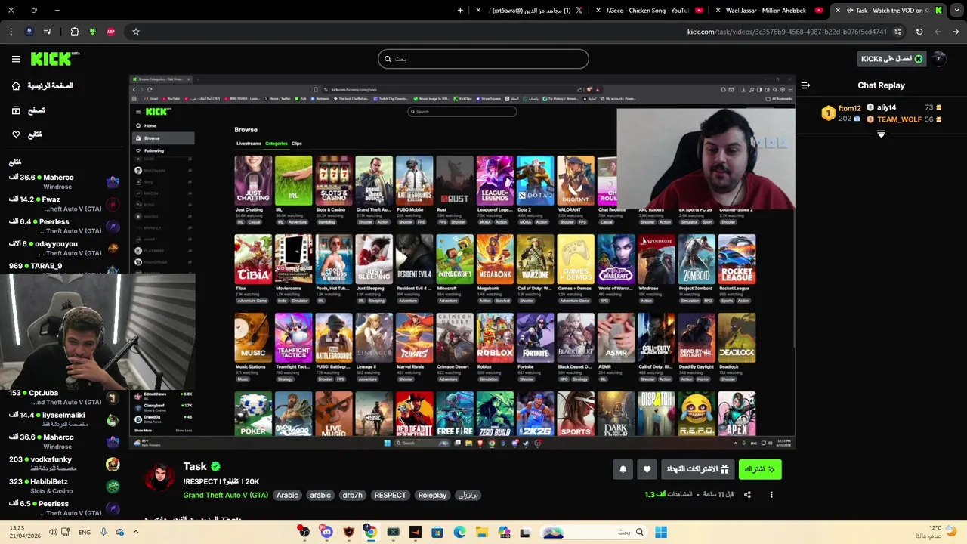This screenshot has width=967, height=544.
Task: Open the site settings icon by the URL
Action: [897, 32]
